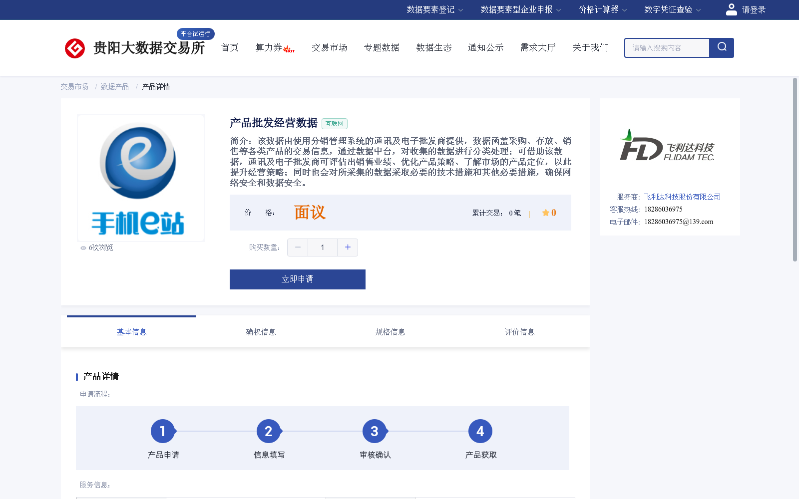This screenshot has width=799, height=499.
Task: Click the HOT flame badge next to 算力券
Action: click(289, 49)
